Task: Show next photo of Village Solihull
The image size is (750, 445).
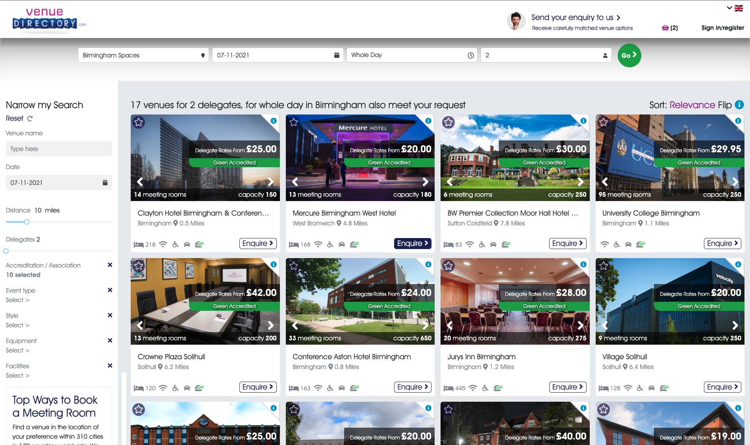Action: point(735,325)
